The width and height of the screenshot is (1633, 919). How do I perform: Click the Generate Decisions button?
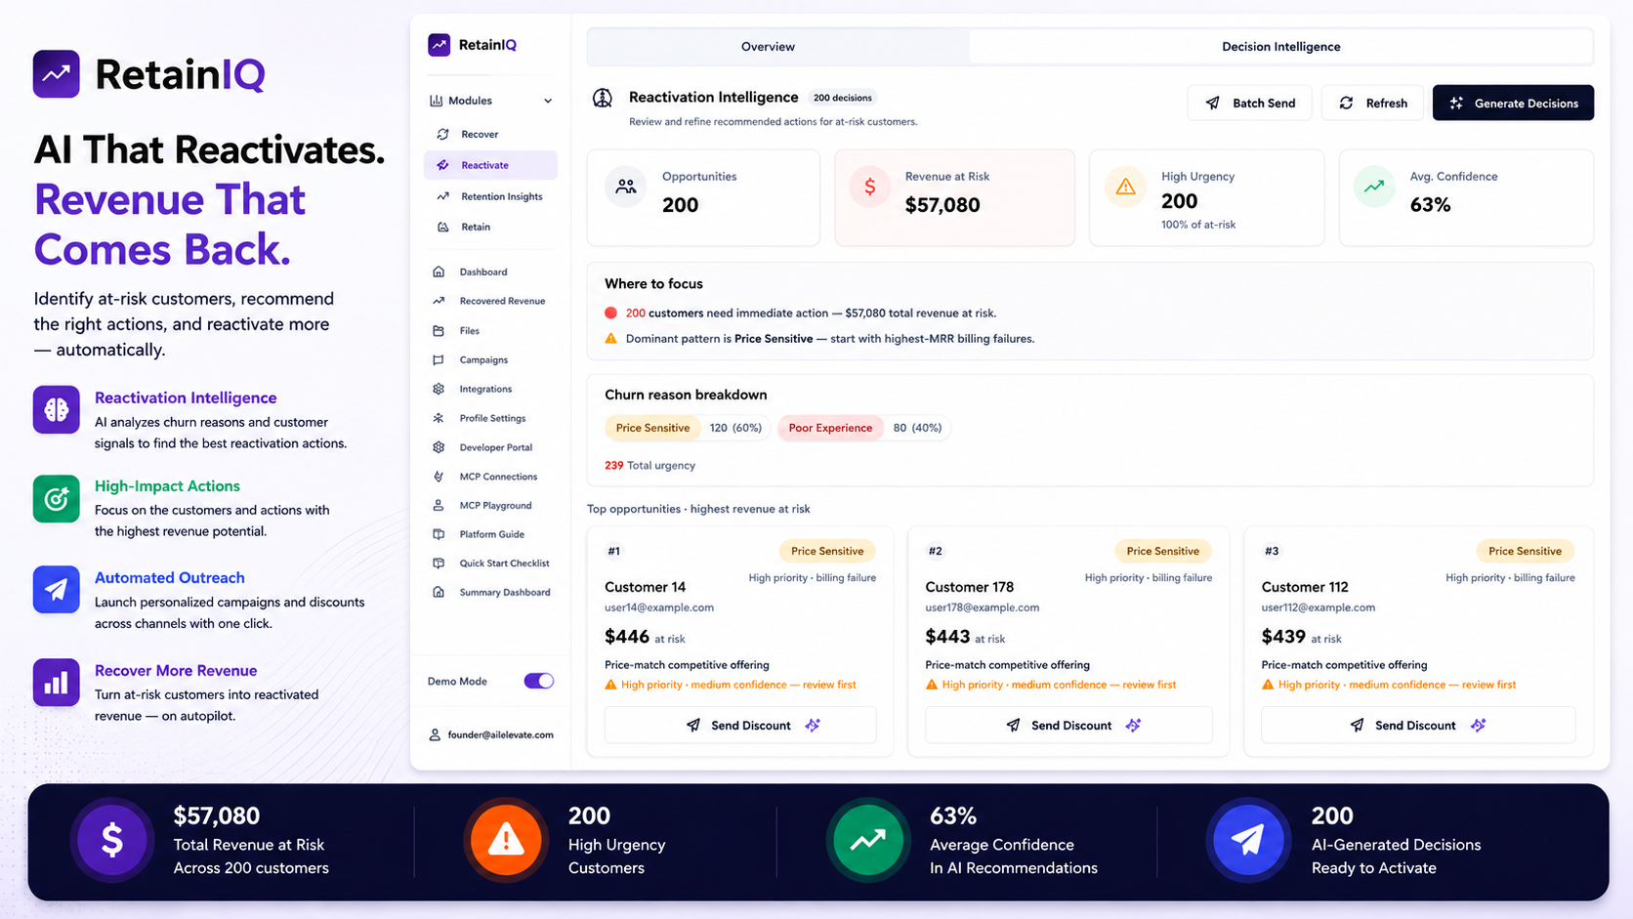click(x=1513, y=103)
